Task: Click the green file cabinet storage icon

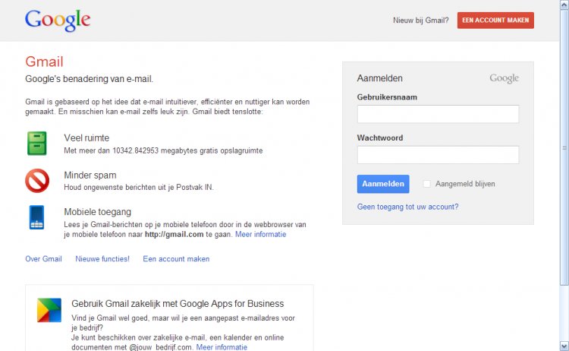Action: 37,144
